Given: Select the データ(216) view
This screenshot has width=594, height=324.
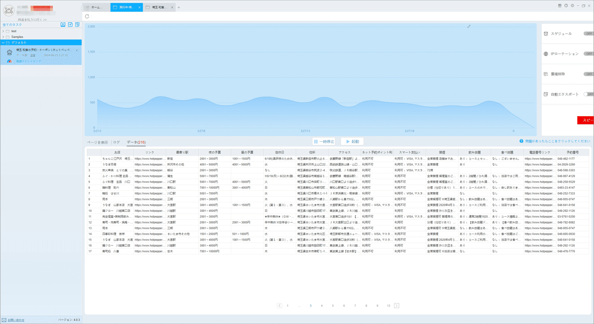Looking at the screenshot, I should point(136,142).
